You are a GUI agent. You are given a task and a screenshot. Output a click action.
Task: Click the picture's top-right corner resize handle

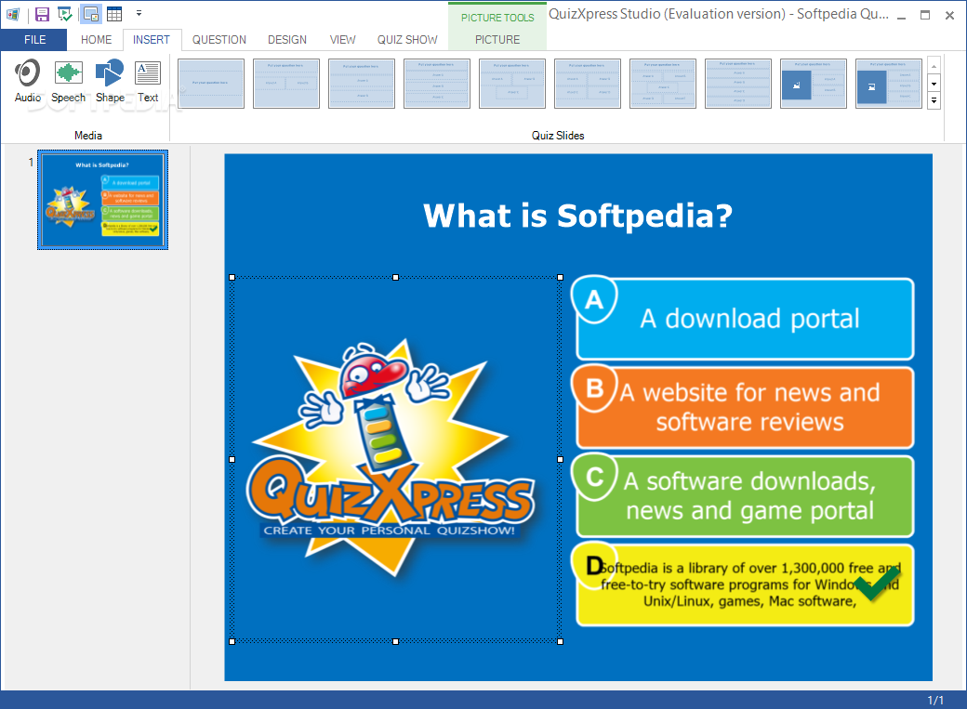[x=560, y=278]
